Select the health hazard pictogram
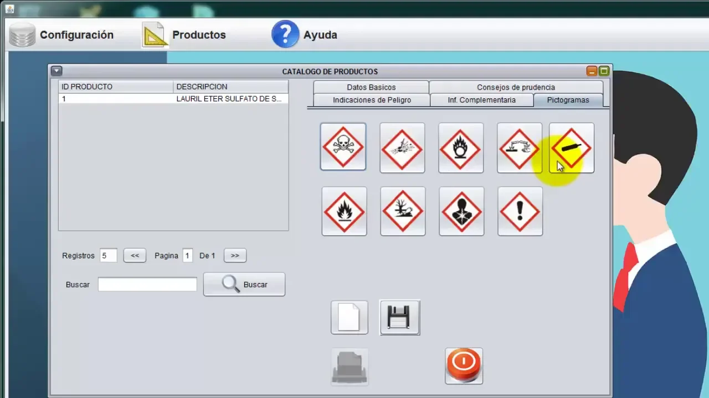 [461, 212]
